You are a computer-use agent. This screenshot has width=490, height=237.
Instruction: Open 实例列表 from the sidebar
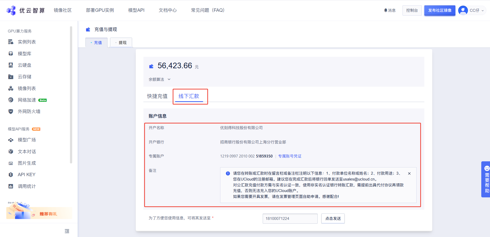coord(27,42)
